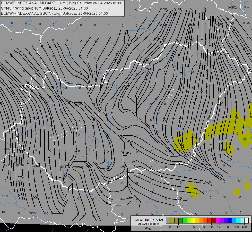This screenshot has height=232, width=252.
Task: Pick the magenta legend swatch
Action: coord(218,220)
